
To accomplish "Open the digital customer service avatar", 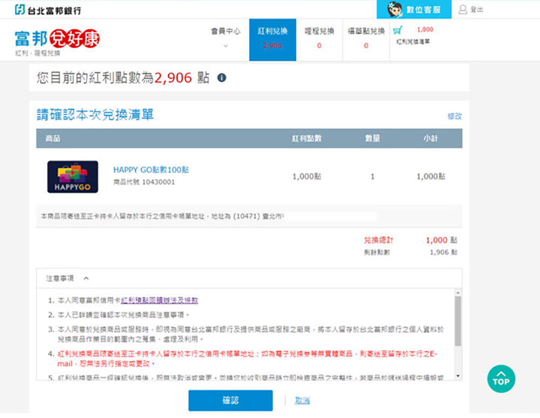I will click(x=395, y=9).
